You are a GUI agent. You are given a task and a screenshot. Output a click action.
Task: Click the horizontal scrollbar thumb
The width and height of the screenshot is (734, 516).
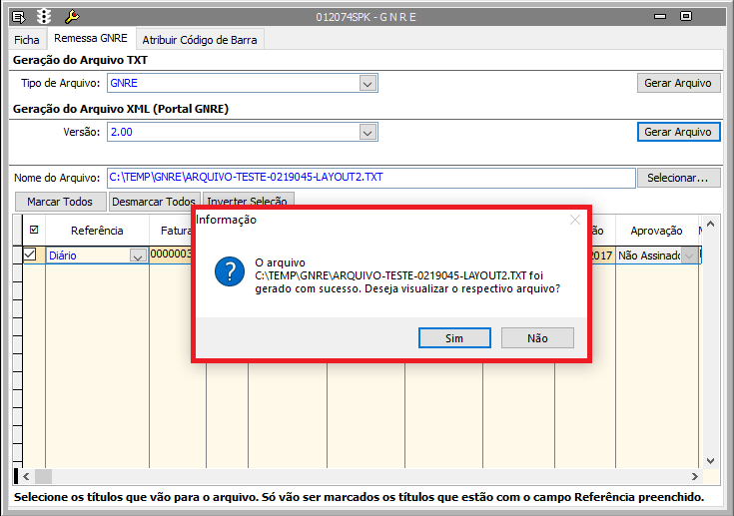[43, 477]
